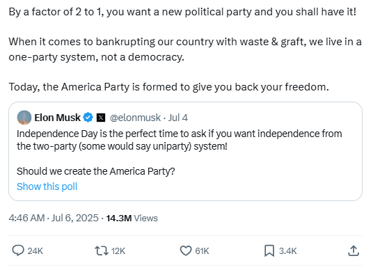View the 14.3M Views count

132,218
